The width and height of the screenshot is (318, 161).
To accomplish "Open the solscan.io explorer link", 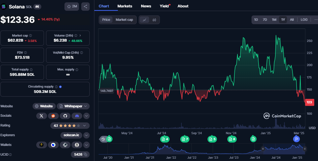I will click(72, 135).
